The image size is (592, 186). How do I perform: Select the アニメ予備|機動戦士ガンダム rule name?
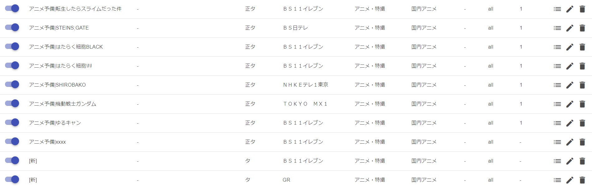click(x=62, y=104)
